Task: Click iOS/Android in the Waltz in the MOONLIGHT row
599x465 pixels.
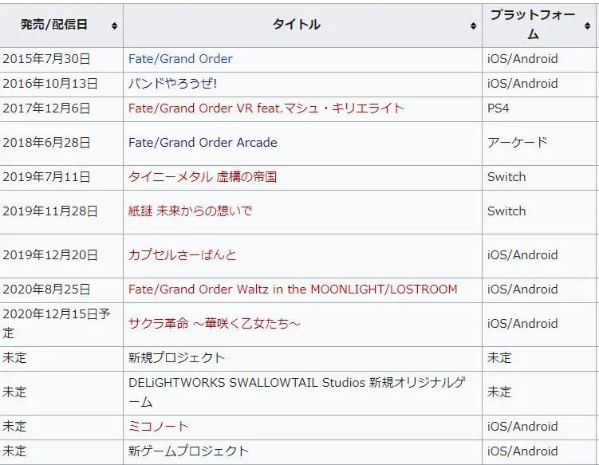Action: click(x=522, y=290)
